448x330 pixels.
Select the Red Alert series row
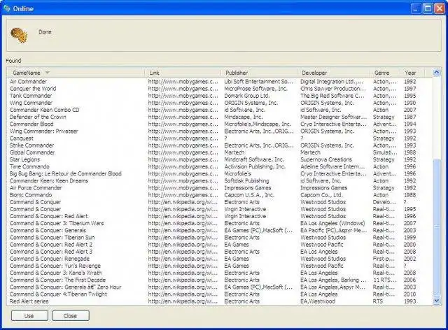point(219,301)
